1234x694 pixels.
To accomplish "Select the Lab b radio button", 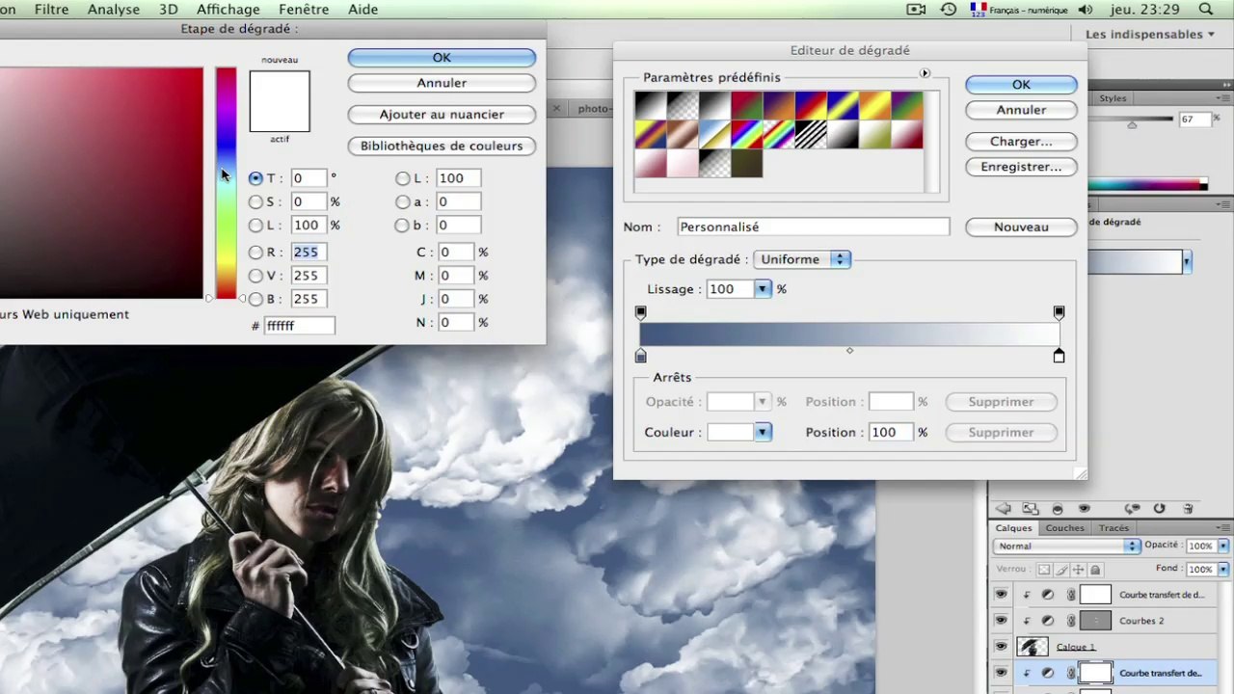I will (402, 226).
